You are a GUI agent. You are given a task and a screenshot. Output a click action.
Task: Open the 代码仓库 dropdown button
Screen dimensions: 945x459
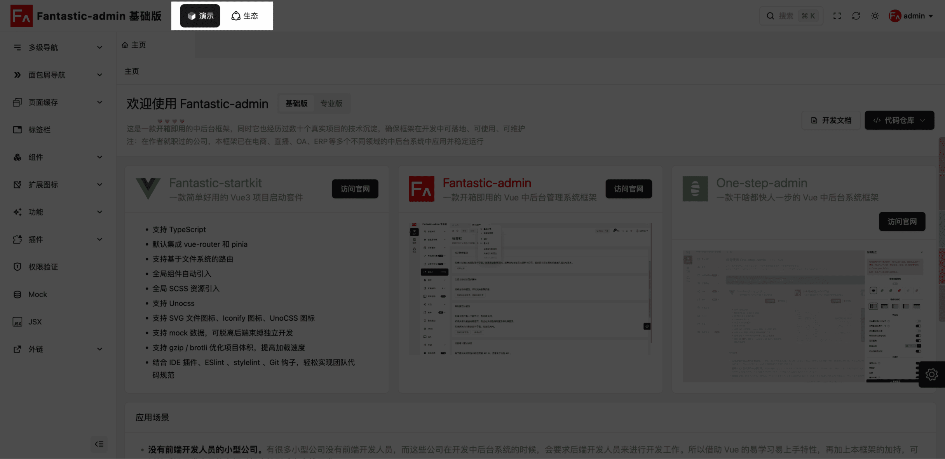pyautogui.click(x=899, y=120)
